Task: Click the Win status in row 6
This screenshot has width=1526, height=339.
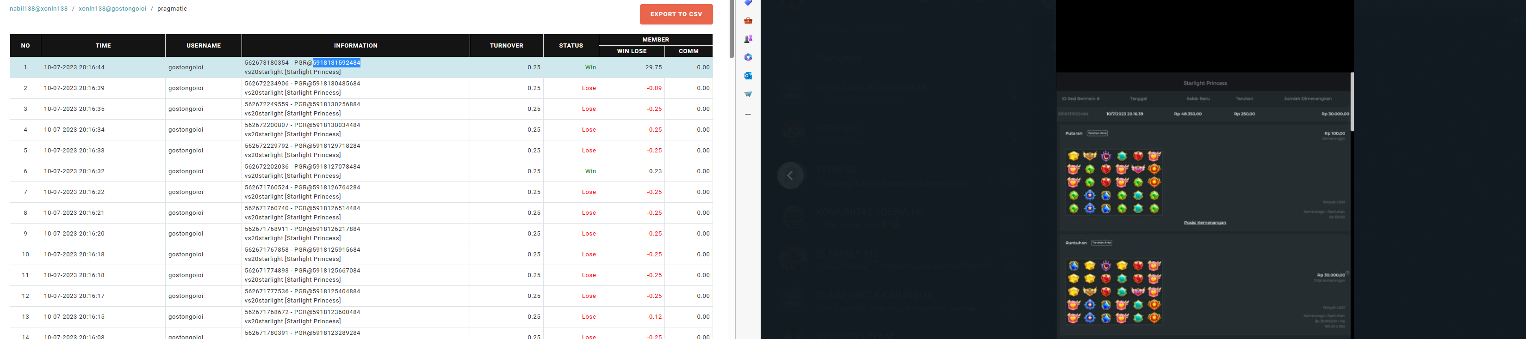Action: pyautogui.click(x=590, y=171)
